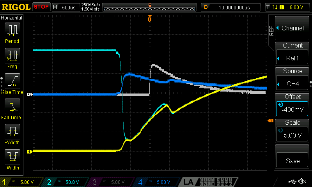Toggle the disabled channel 3
Screen dimensions: 312x187
tap(112, 182)
